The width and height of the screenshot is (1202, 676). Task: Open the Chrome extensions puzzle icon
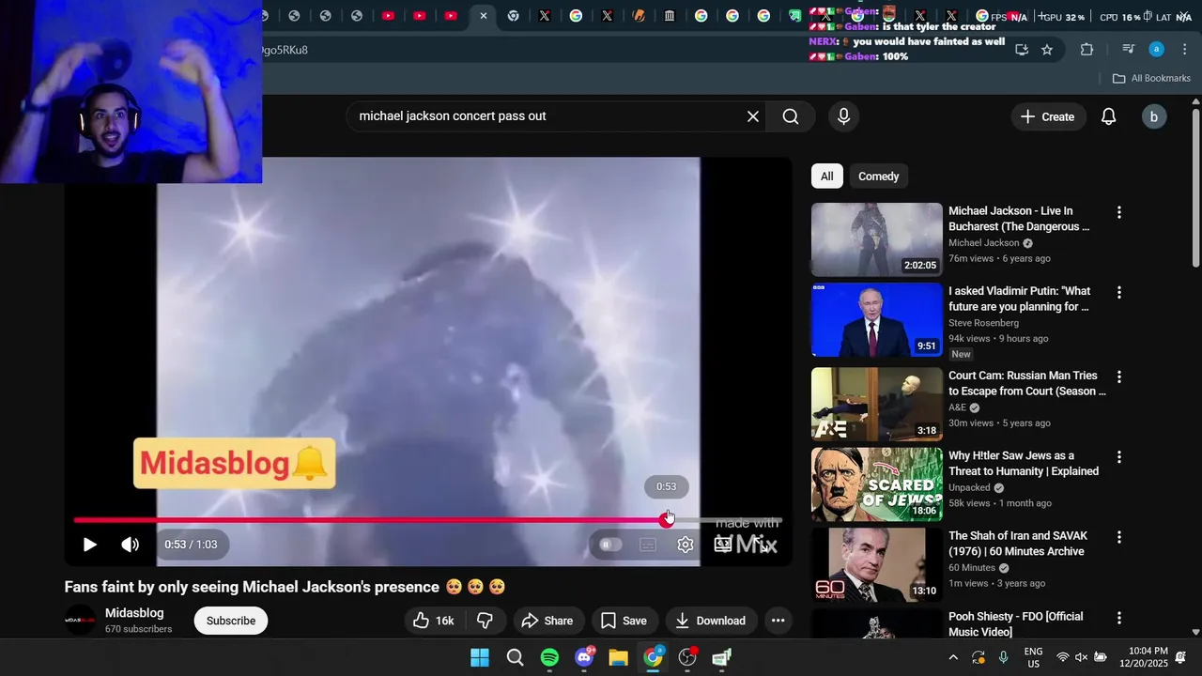coord(1087,50)
